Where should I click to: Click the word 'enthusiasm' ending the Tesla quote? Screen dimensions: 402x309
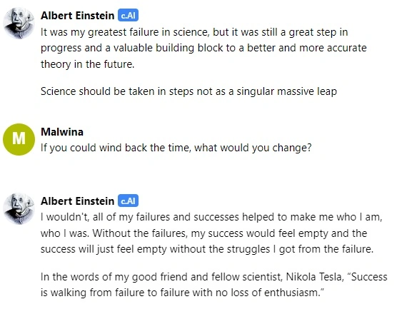pyautogui.click(x=291, y=293)
